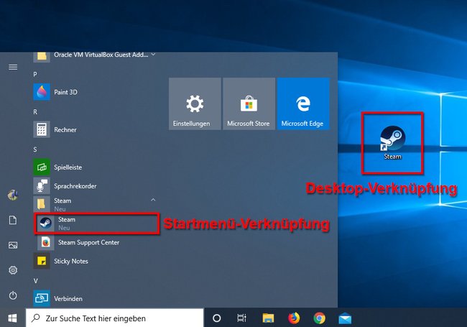Click the Power button in Start sidebar
Screen dimensions: 467x327
pos(13,295)
